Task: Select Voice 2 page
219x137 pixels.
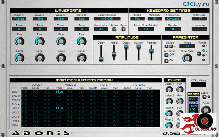Action: [193, 102]
